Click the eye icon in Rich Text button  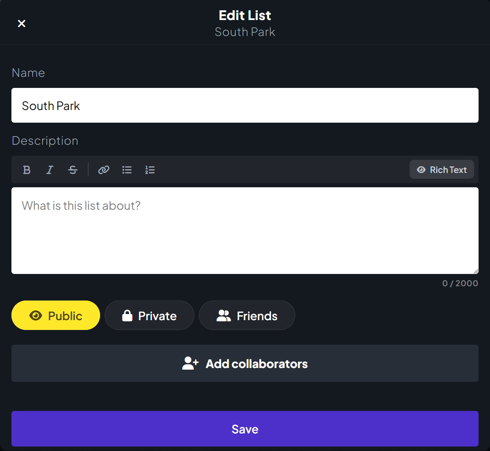[421, 170]
